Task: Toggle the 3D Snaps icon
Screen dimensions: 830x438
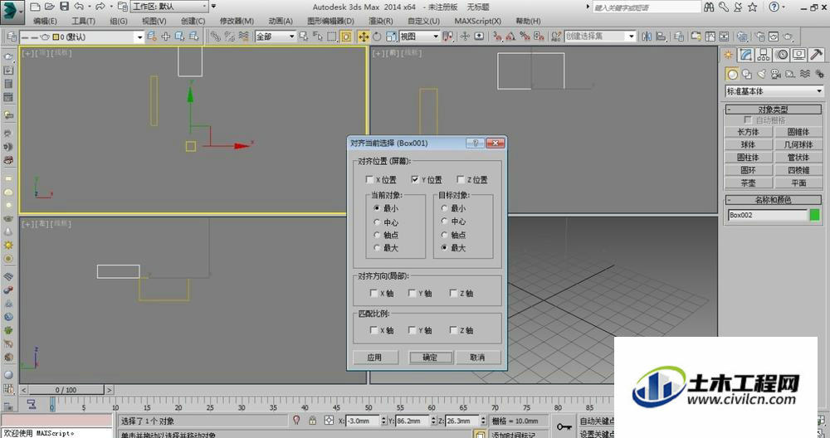Action: click(x=497, y=36)
